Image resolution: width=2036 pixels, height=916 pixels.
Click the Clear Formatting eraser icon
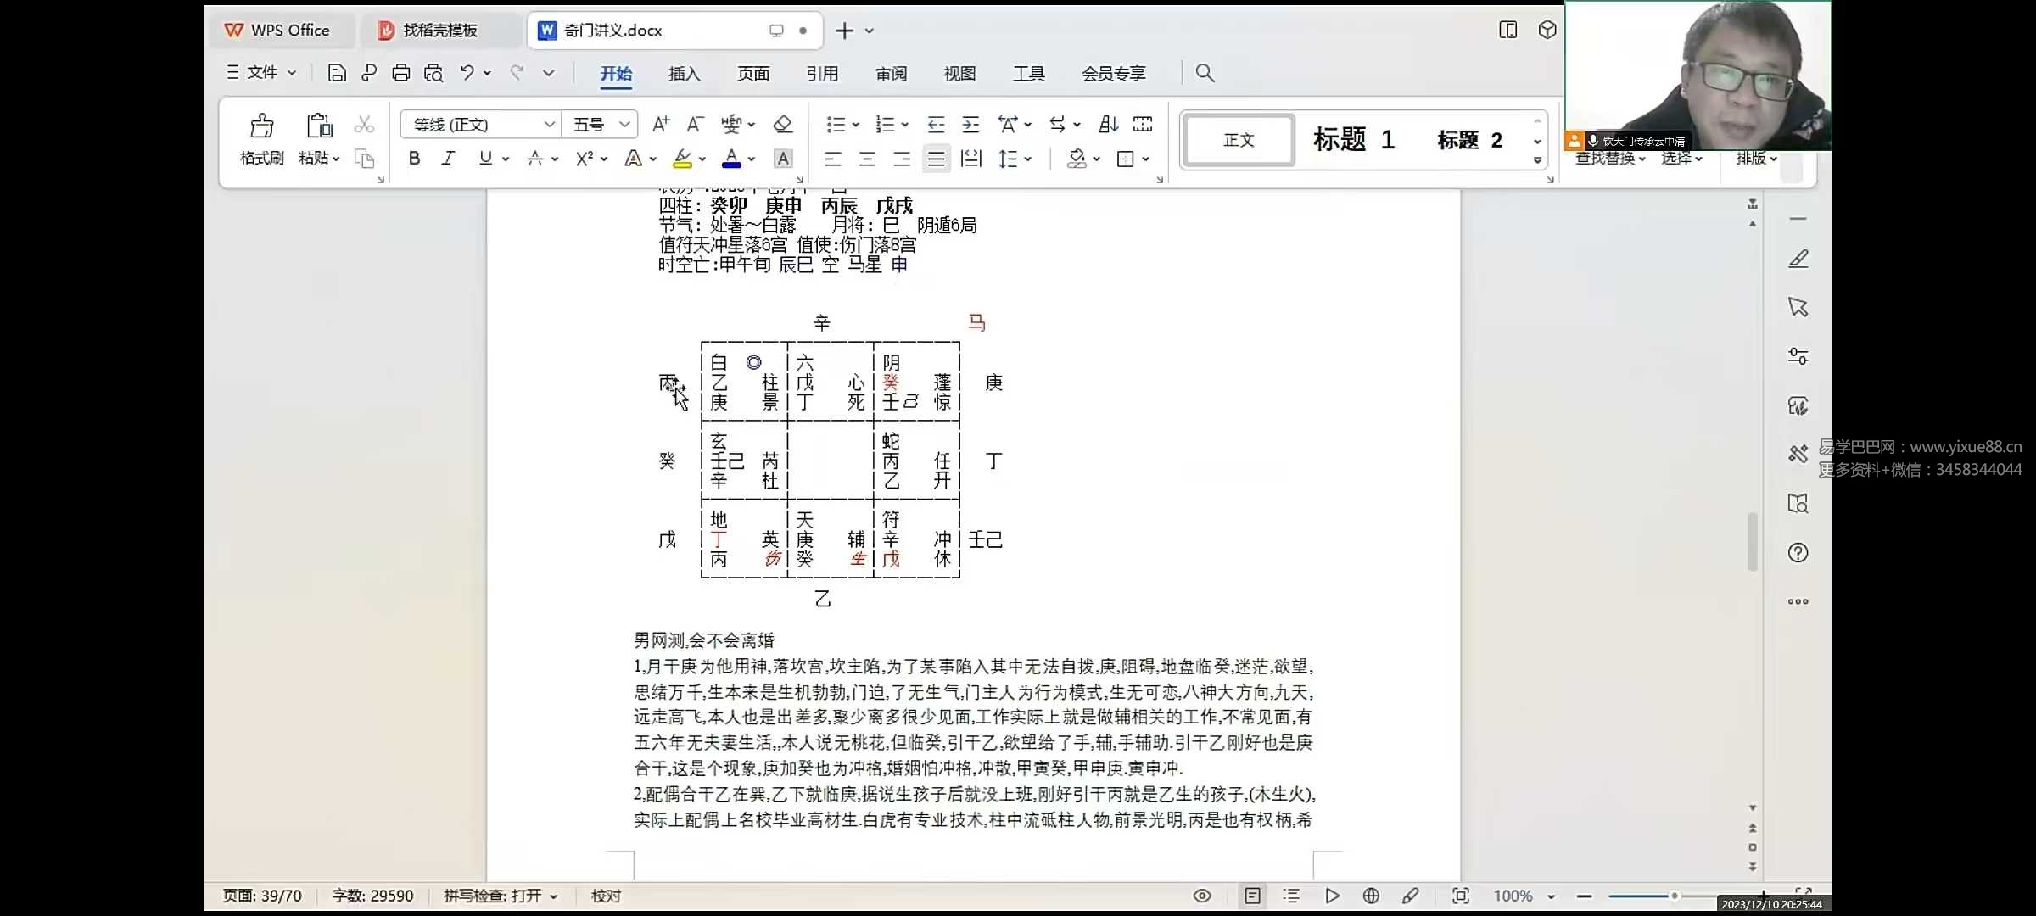coord(782,125)
